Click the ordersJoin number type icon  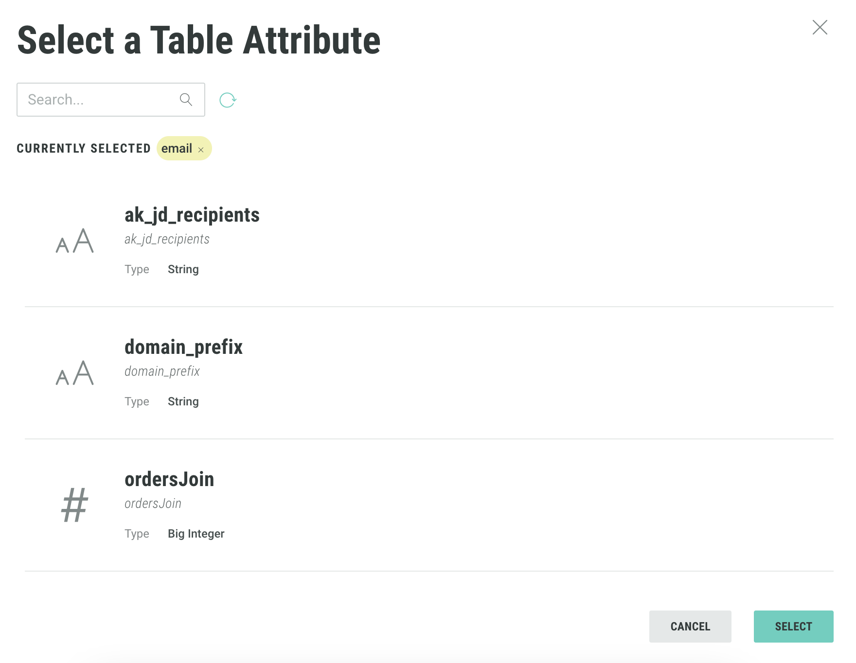74,505
